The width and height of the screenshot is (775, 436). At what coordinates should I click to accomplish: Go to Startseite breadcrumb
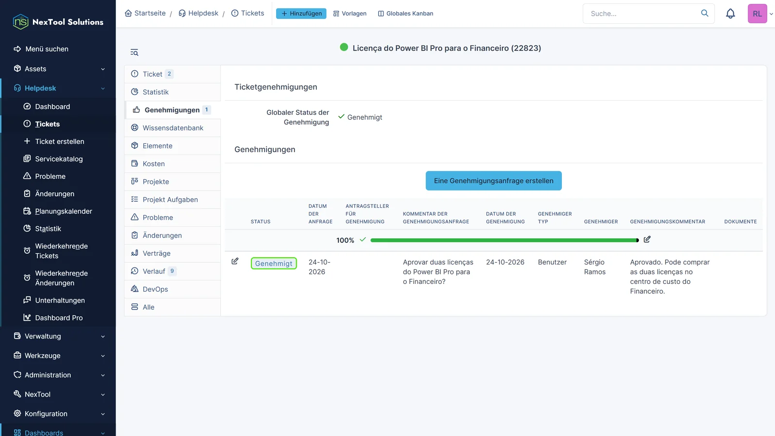(145, 13)
